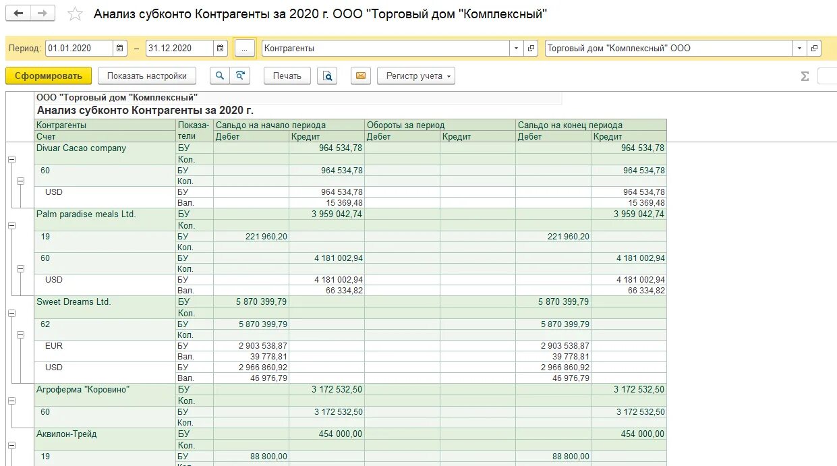
Task: Click the Обороты за период header
Action: tap(440, 125)
